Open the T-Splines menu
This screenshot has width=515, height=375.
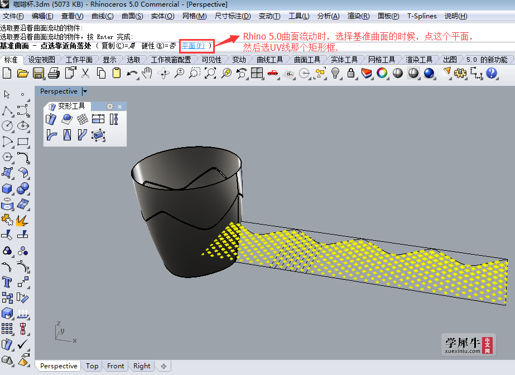[422, 16]
